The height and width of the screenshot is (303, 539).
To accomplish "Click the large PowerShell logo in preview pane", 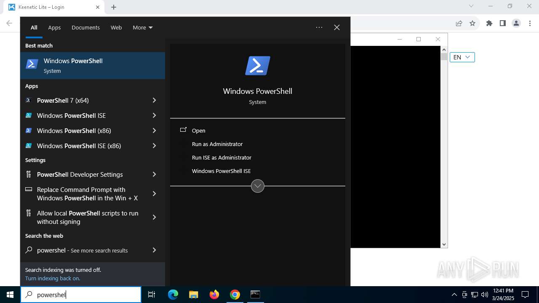I will [x=258, y=66].
